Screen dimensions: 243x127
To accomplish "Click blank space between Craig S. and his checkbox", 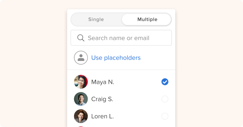I will (x=137, y=99).
